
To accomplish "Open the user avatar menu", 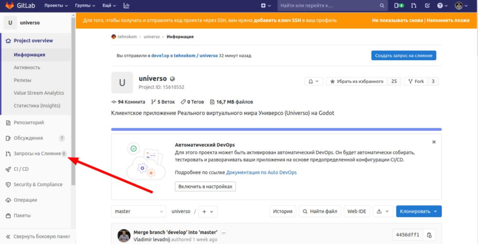I will tap(461, 6).
